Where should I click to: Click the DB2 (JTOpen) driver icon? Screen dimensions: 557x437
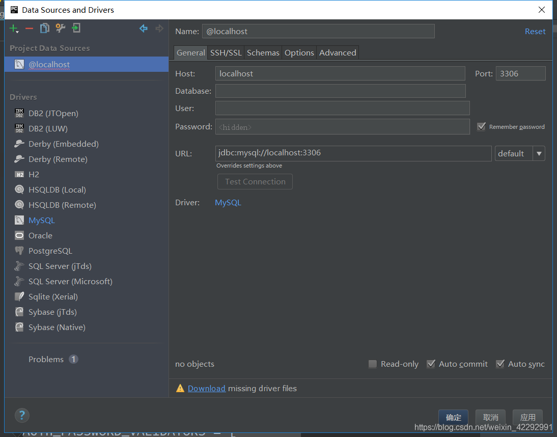pyautogui.click(x=19, y=114)
